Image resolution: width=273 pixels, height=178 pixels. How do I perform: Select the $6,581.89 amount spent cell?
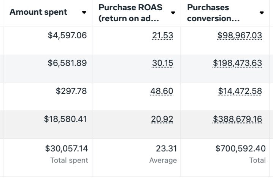(x=67, y=63)
